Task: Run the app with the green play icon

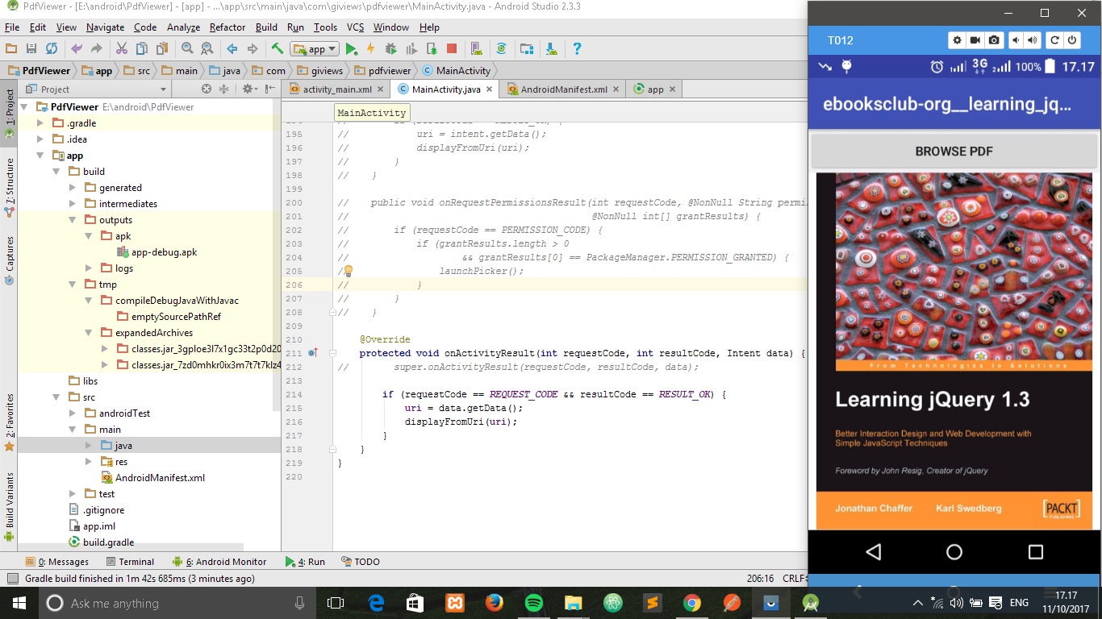Action: tap(351, 48)
